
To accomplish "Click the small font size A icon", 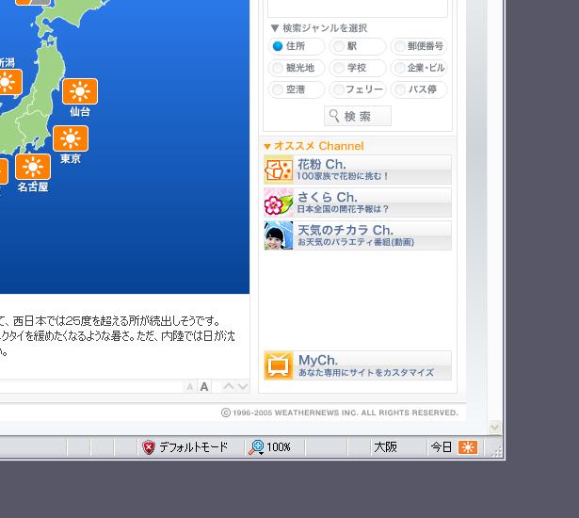I will (189, 387).
